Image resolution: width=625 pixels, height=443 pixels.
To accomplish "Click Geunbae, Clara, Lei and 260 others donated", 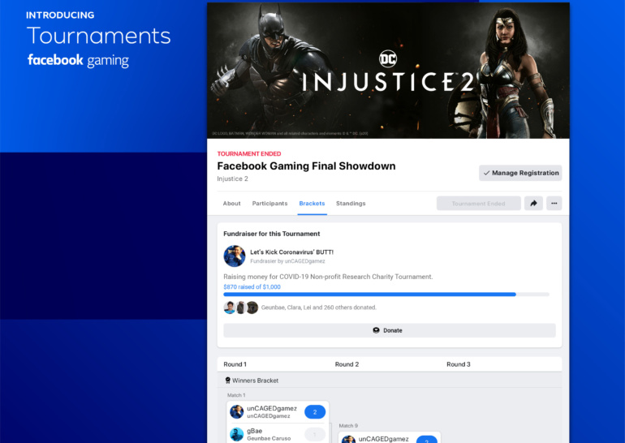I will (x=318, y=308).
